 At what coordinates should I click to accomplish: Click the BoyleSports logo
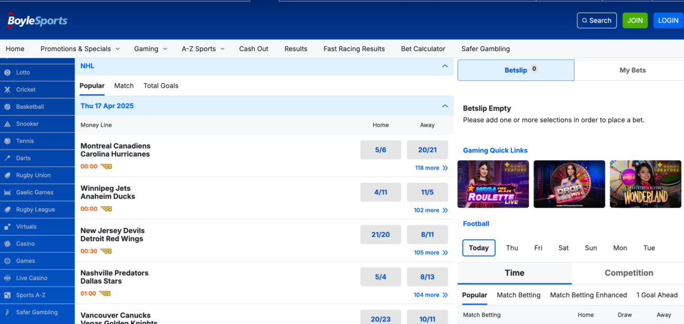tap(37, 20)
